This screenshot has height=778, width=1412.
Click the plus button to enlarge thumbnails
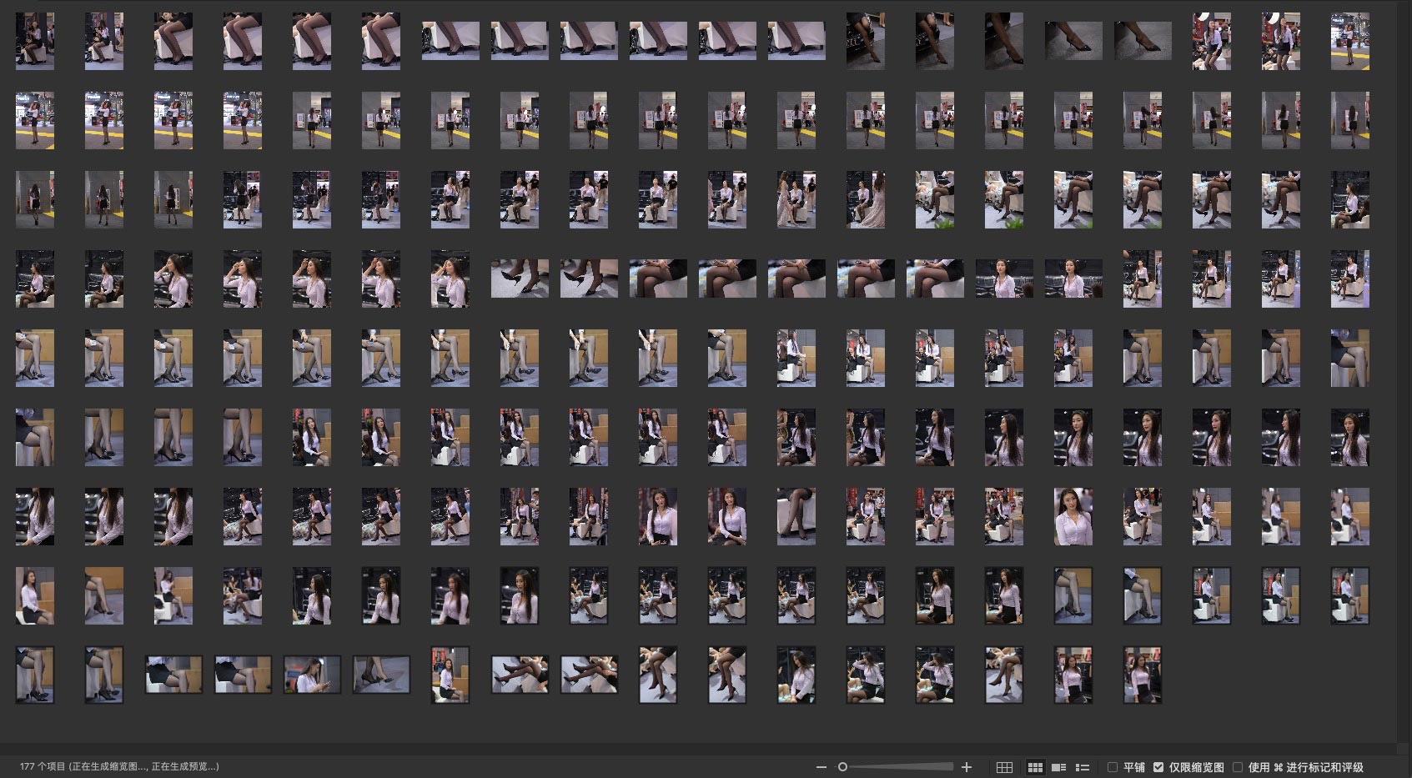[x=967, y=767]
